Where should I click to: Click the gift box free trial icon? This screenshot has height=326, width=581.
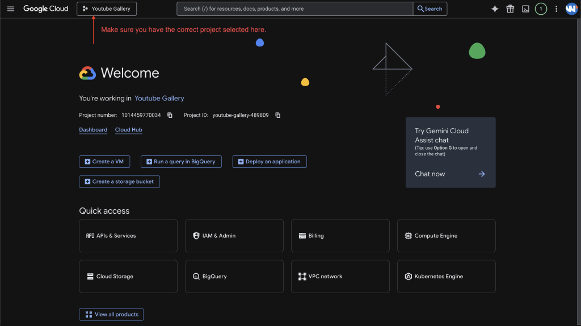coord(510,9)
